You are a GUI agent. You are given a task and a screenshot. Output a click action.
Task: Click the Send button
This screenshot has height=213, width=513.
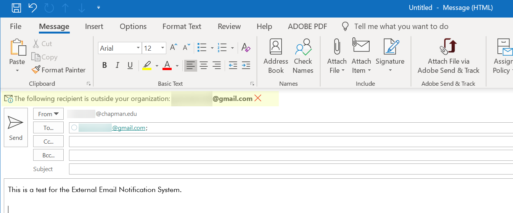(x=16, y=127)
